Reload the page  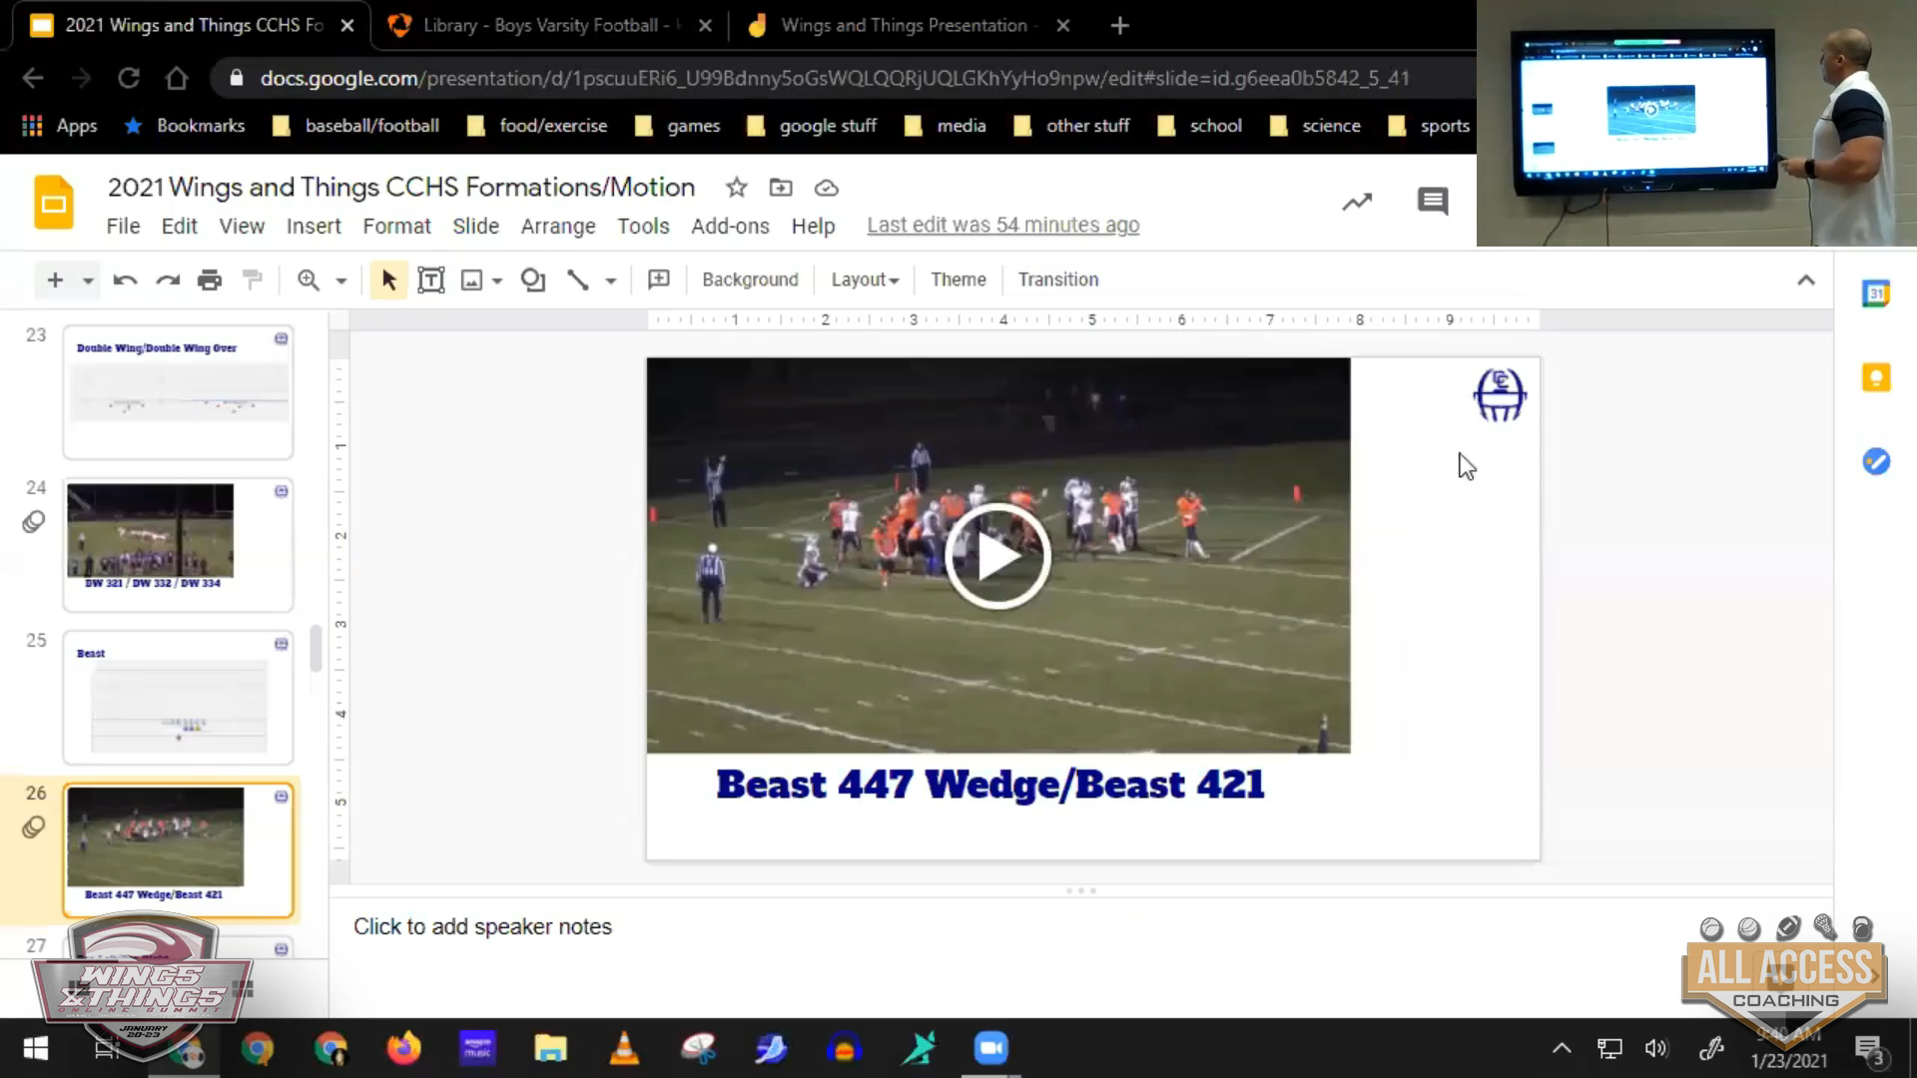pos(129,78)
